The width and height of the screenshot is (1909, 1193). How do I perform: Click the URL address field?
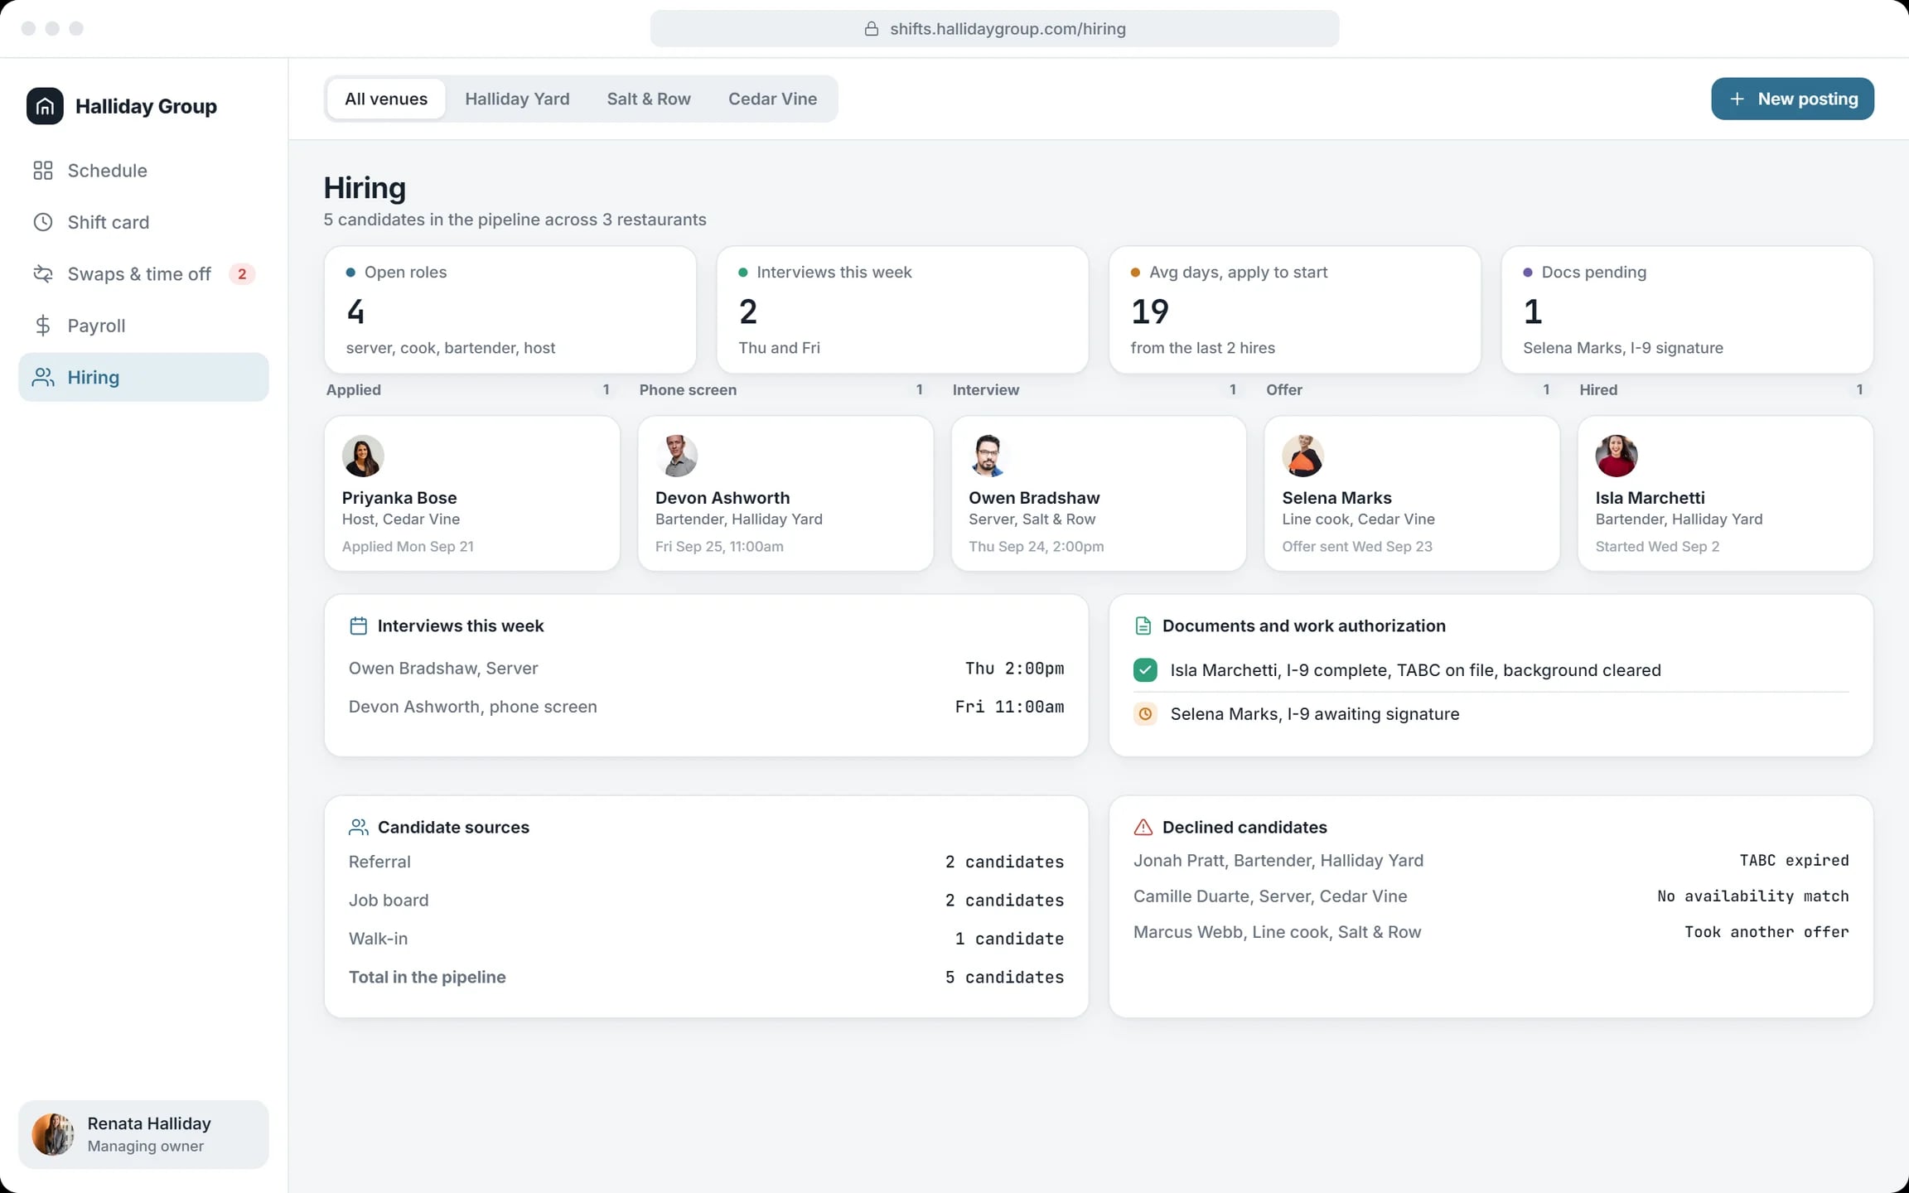[x=994, y=29]
